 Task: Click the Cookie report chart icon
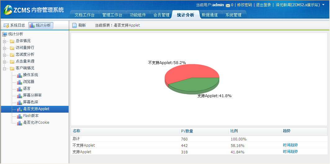(20, 123)
